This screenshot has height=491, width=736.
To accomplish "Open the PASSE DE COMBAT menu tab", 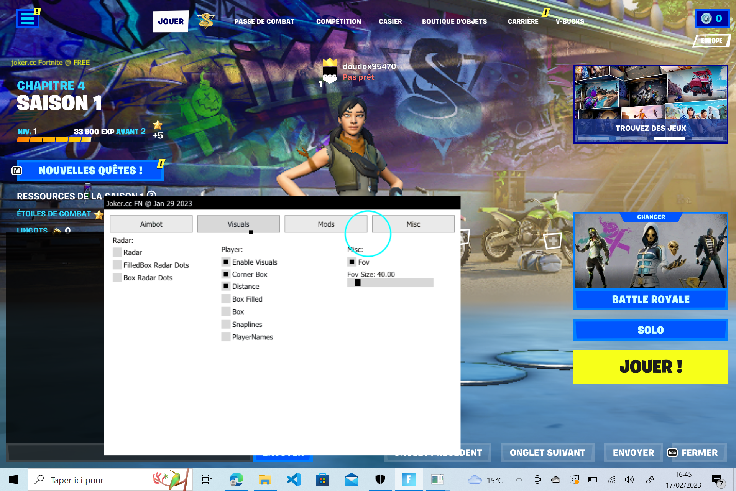I will (x=264, y=21).
